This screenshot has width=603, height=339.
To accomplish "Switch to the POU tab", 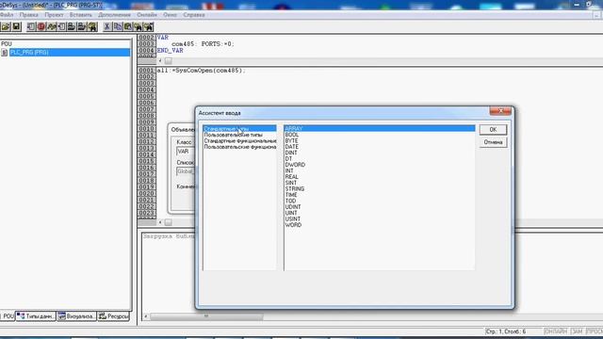I will [8, 316].
